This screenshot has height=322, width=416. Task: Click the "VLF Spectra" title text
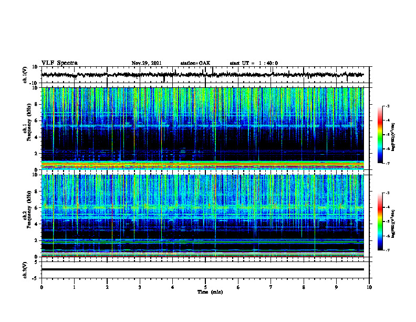click(x=59, y=63)
